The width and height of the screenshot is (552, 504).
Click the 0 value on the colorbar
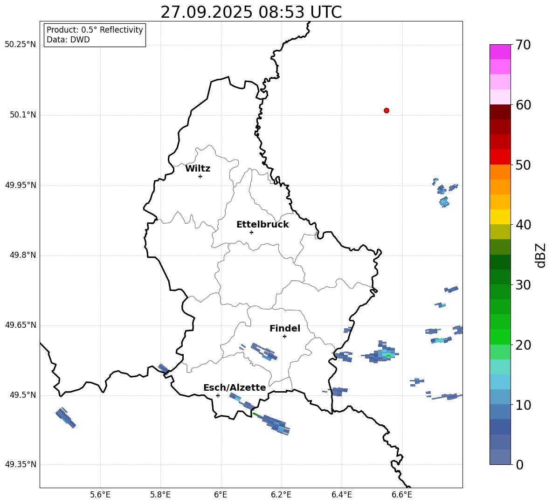point(519,465)
